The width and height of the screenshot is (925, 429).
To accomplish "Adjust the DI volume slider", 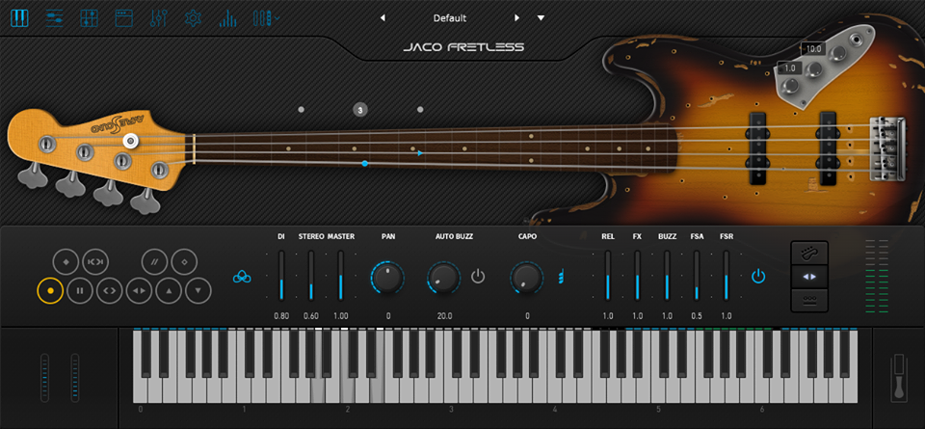I will point(282,276).
